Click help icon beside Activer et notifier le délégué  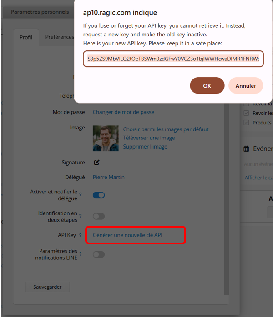coord(81,194)
